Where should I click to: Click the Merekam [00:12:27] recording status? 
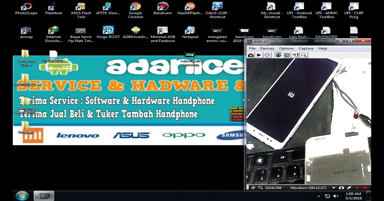point(308,188)
